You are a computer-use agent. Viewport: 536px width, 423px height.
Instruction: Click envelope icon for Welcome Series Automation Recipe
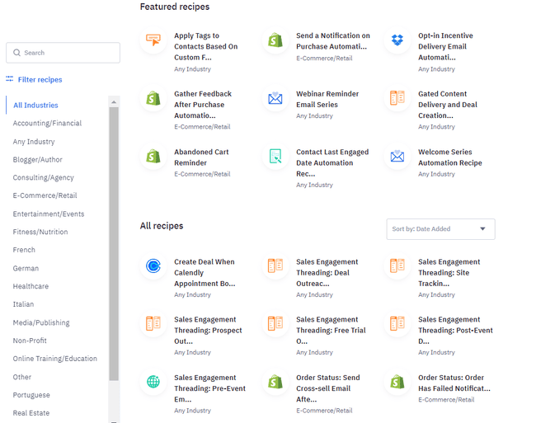tap(397, 157)
